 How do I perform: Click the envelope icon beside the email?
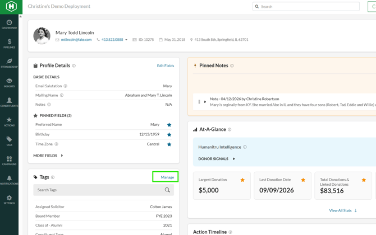57,40
